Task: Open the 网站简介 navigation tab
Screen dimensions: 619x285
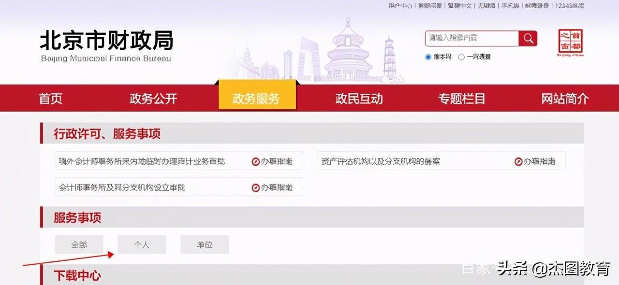Action: pos(565,99)
